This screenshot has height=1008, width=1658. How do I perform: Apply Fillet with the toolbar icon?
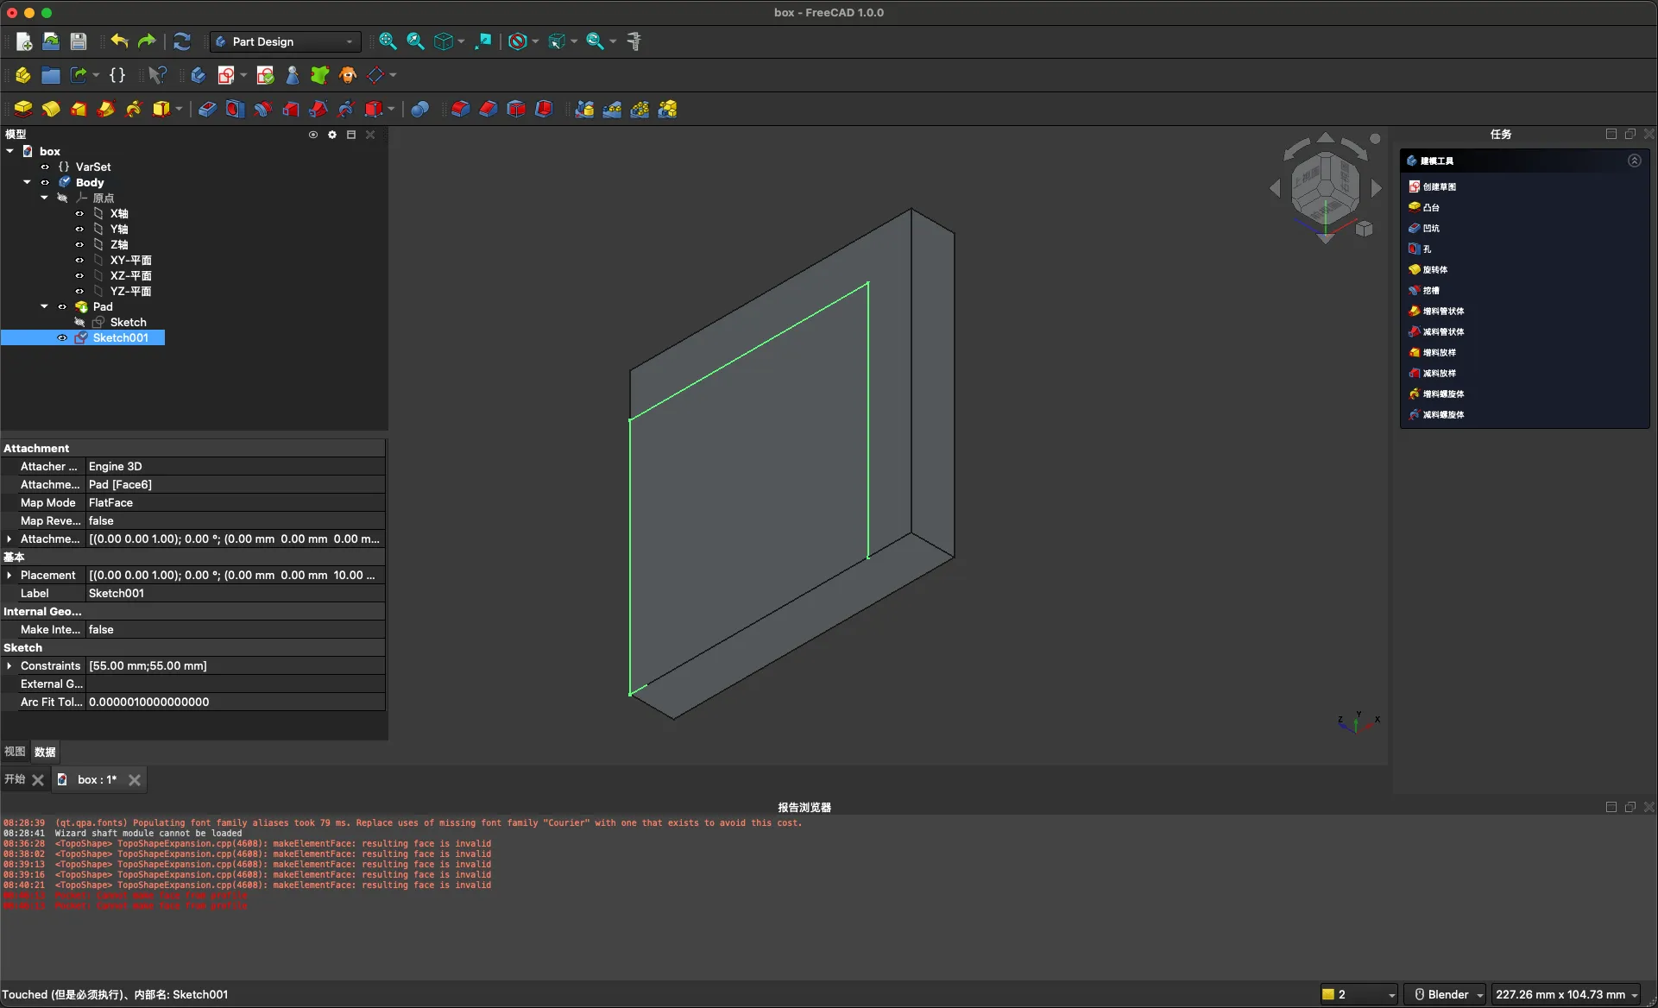[461, 109]
